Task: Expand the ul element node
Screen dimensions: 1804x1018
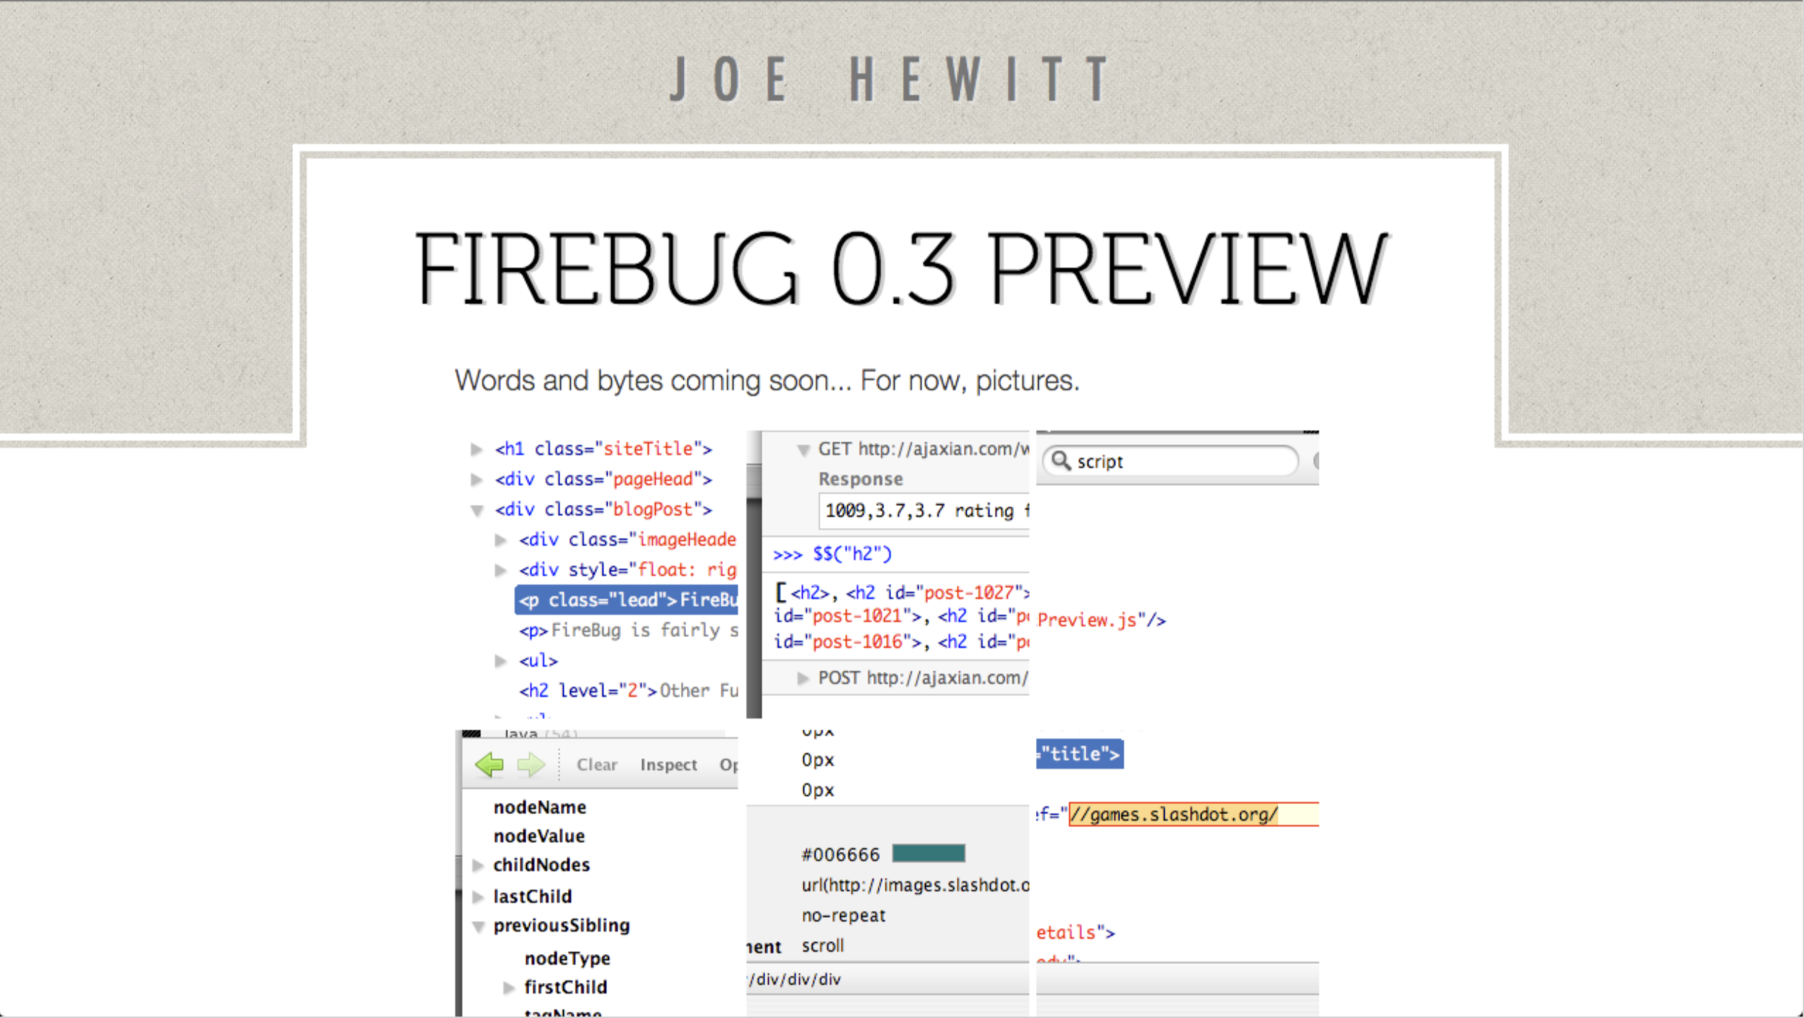Action: tap(501, 661)
